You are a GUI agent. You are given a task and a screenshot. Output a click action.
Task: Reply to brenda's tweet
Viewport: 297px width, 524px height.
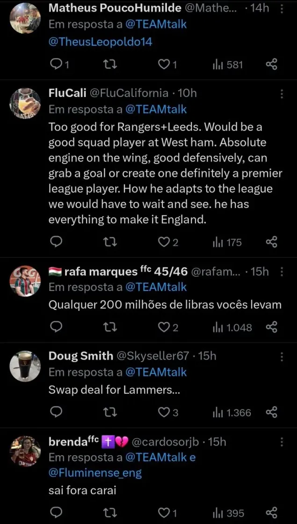coord(56,513)
